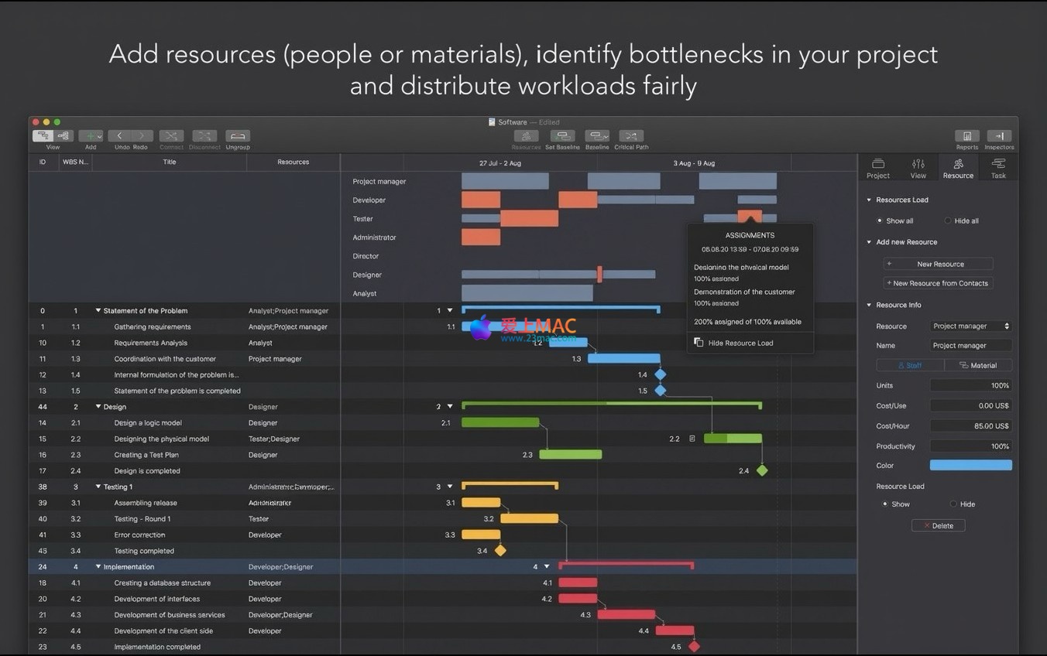This screenshot has width=1047, height=656.
Task: Collapse the Design task group
Action: 98,407
